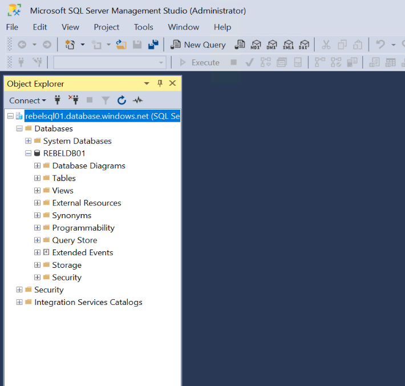Open New Project dropdown arrow
Image resolution: width=405 pixels, height=386 pixels.
tap(83, 45)
